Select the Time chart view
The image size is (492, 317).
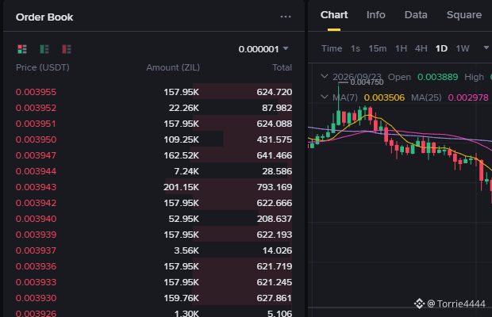coord(332,48)
